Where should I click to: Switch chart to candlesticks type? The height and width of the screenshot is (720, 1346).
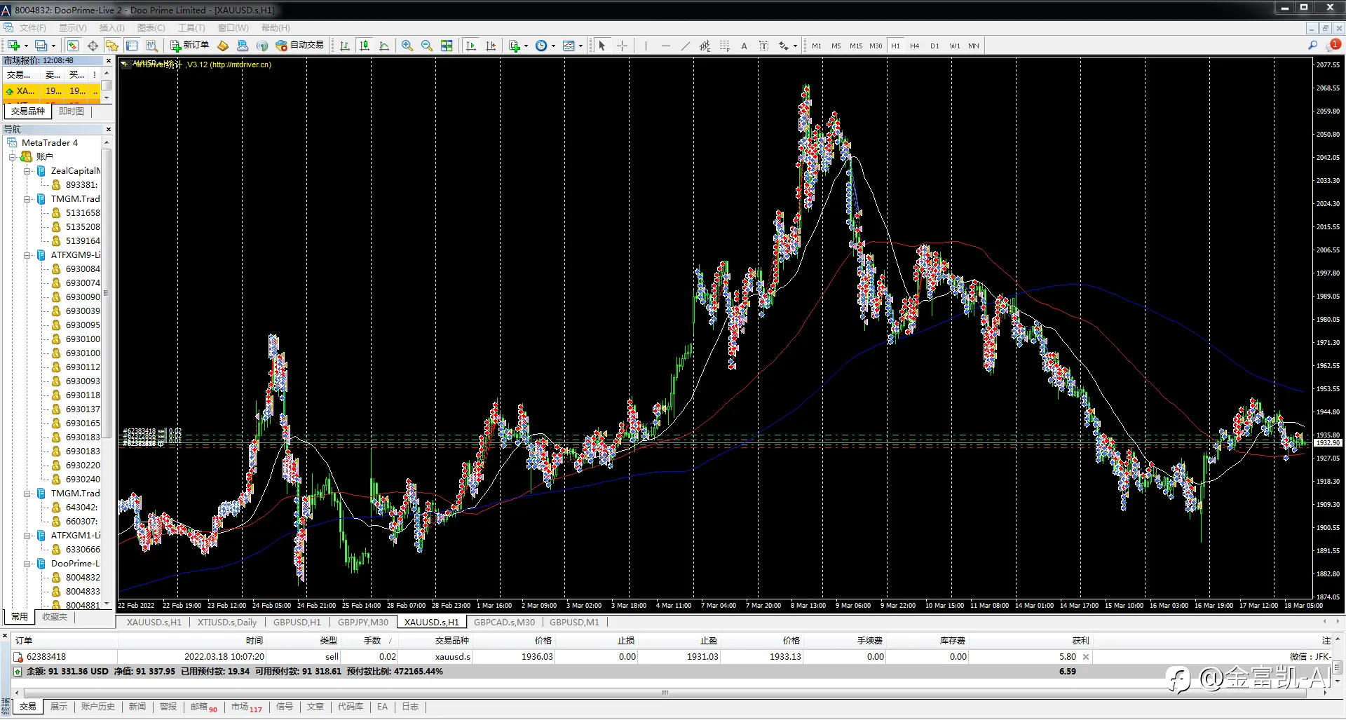[365, 46]
